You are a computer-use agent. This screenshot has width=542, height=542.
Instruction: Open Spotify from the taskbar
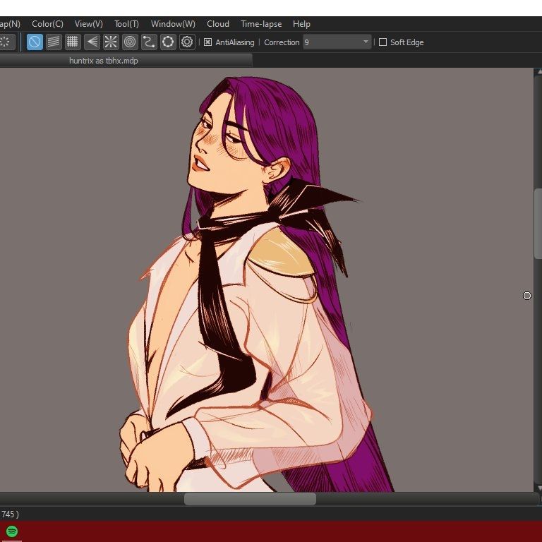click(x=12, y=531)
